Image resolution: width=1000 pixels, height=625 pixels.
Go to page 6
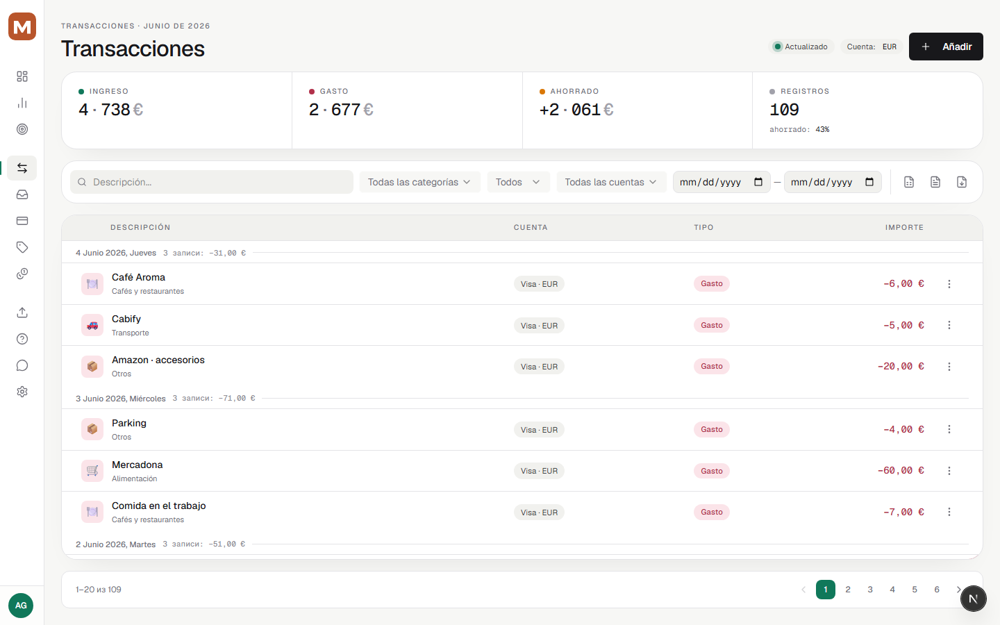[x=937, y=590]
